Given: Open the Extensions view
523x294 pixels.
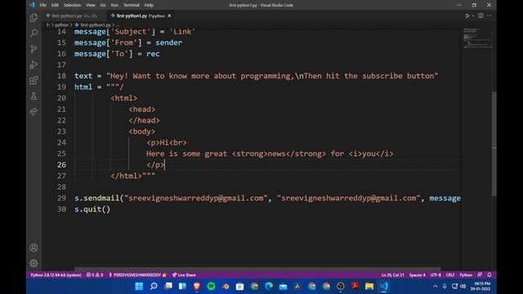Looking at the screenshot, I should coord(34,80).
